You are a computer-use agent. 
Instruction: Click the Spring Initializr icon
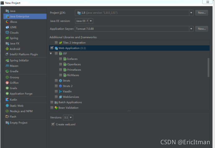(x=7, y=60)
